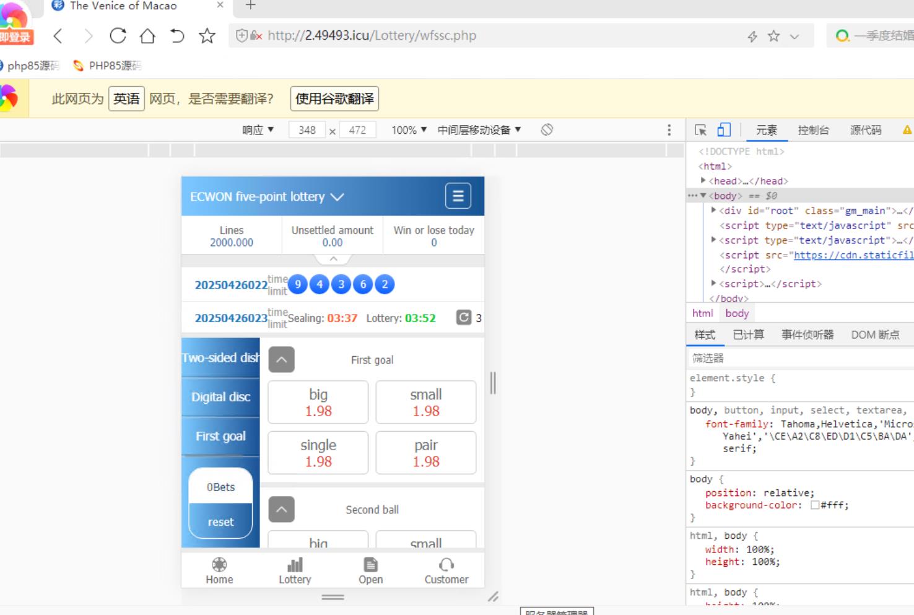This screenshot has height=615, width=914.
Task: Reload the page with the refresh icon
Action: [118, 36]
